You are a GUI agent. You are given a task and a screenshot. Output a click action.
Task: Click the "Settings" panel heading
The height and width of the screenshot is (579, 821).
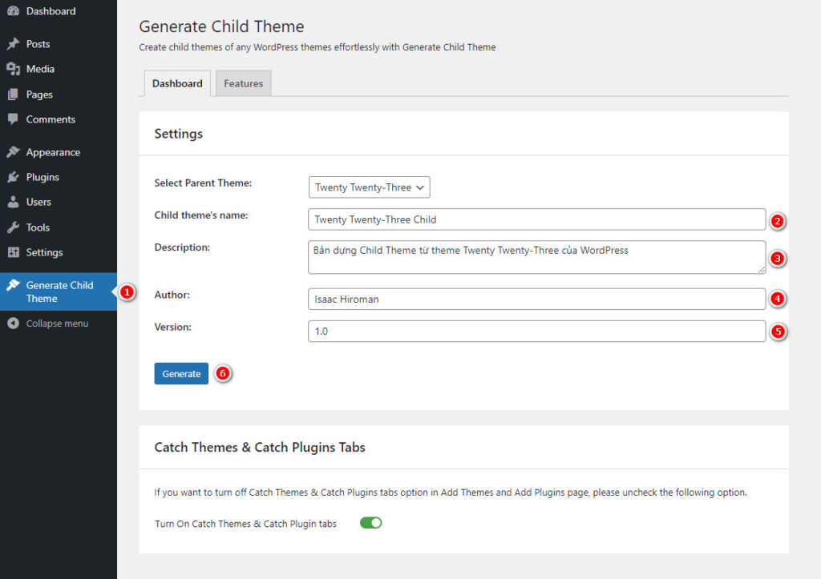(x=179, y=134)
